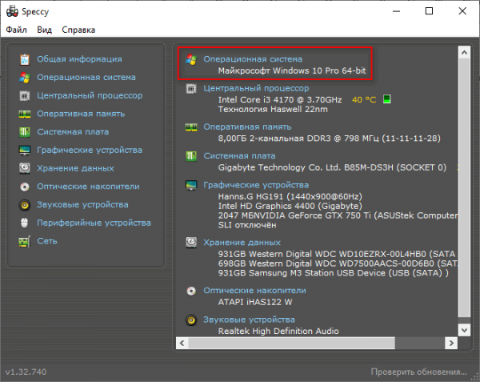480x382 pixels.
Task: Click the vertical scrollbar up arrow
Action: click(x=464, y=53)
